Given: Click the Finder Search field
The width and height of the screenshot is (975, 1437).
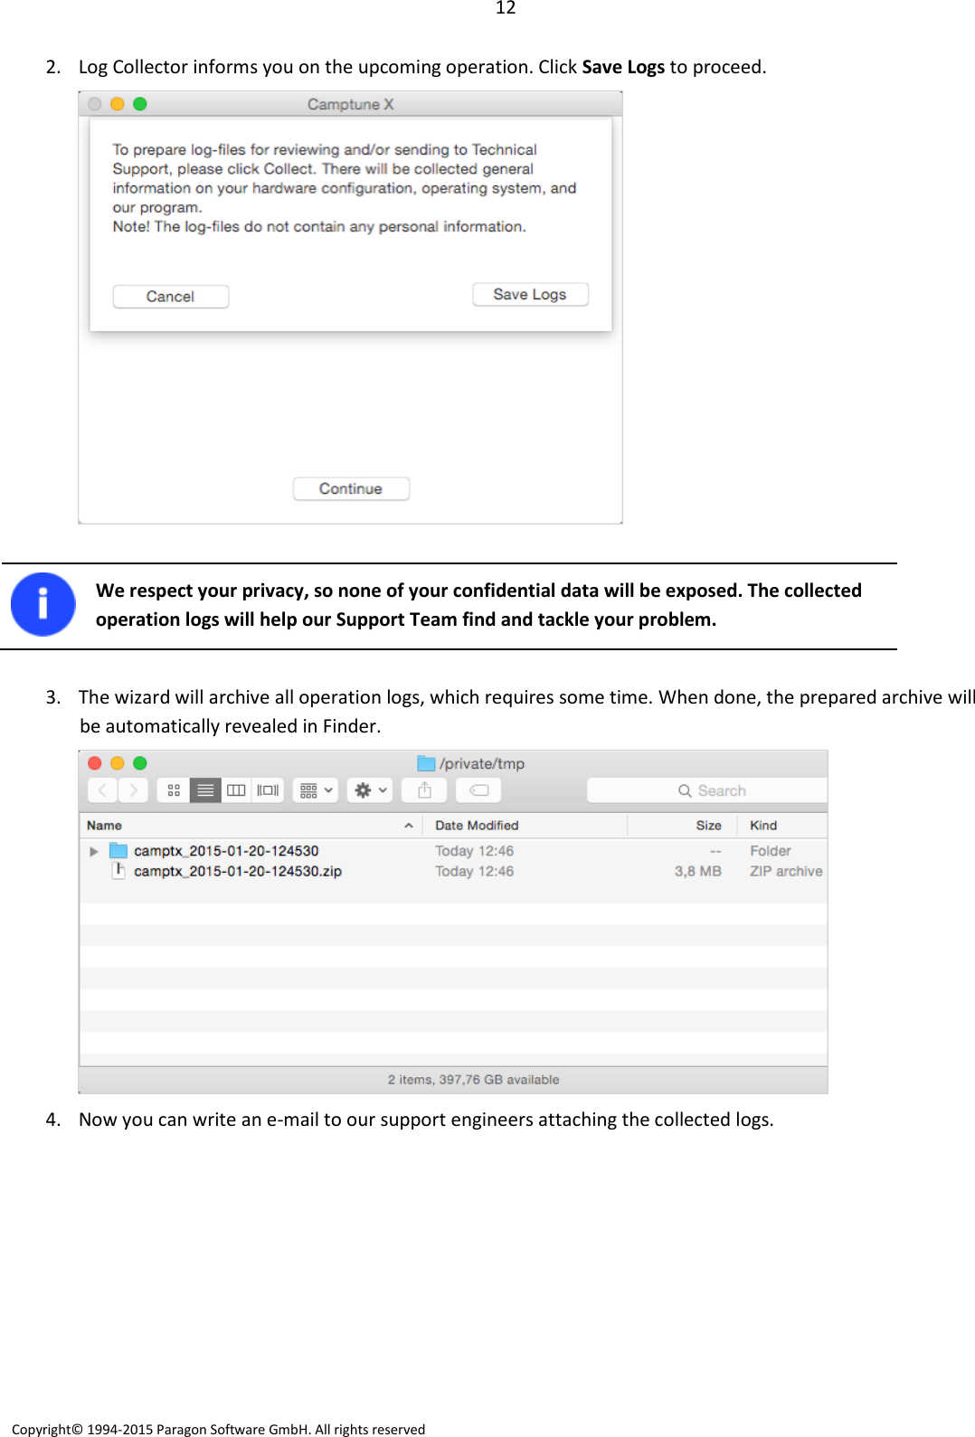Looking at the screenshot, I should tap(707, 790).
